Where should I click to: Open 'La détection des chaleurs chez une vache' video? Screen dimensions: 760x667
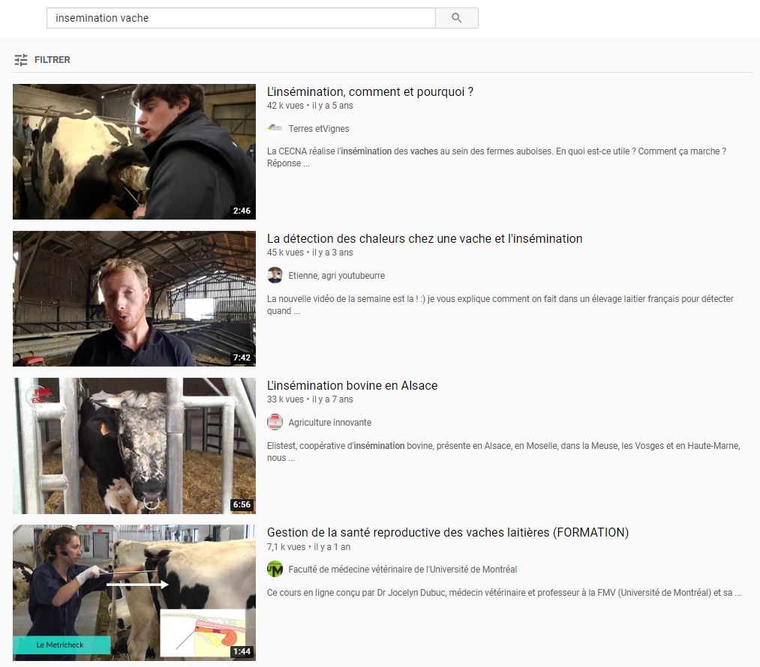(425, 239)
